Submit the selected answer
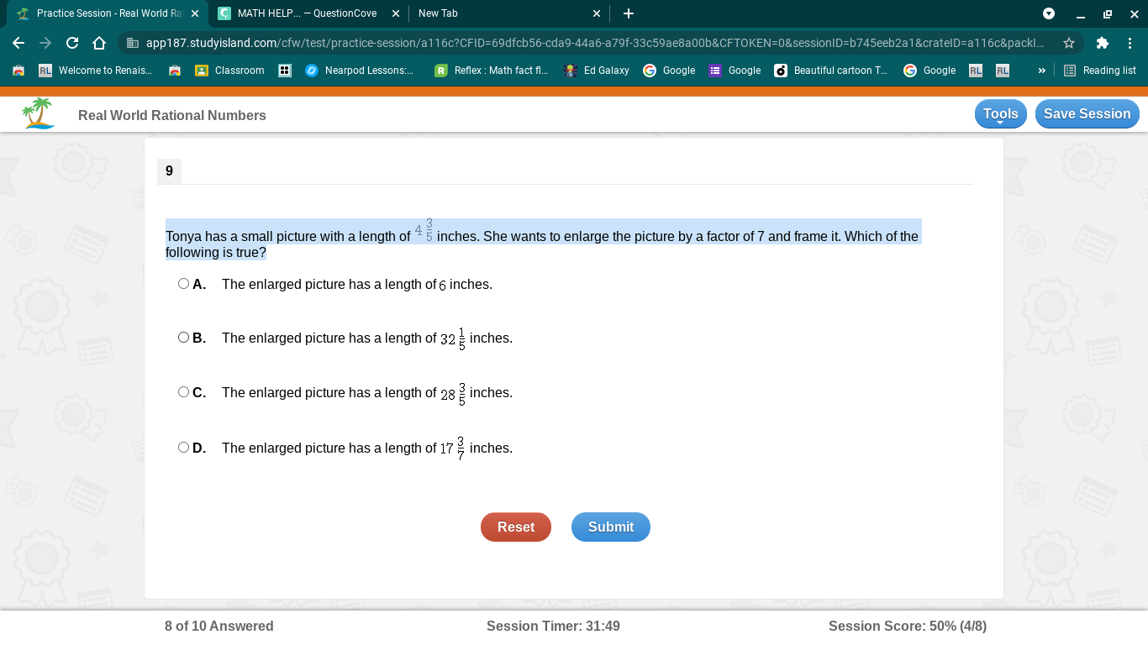This screenshot has height=645, width=1148. pos(611,527)
